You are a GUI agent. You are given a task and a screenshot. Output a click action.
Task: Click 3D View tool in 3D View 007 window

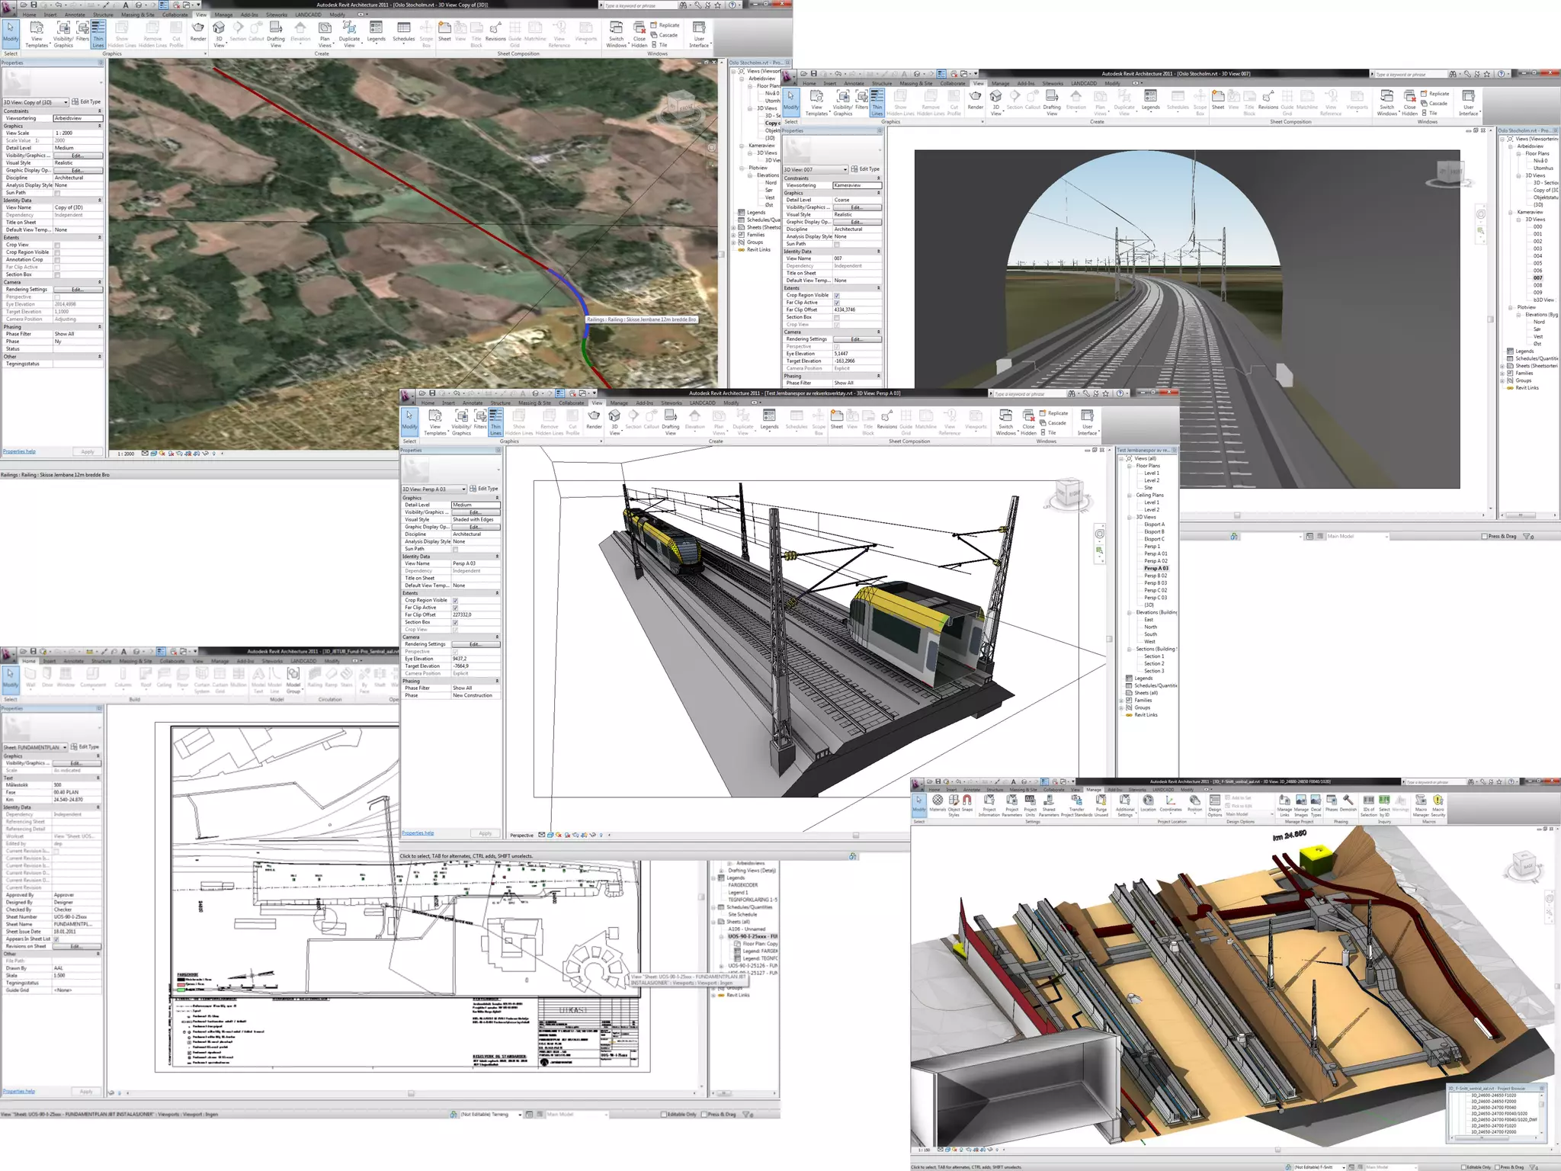pos(995,103)
